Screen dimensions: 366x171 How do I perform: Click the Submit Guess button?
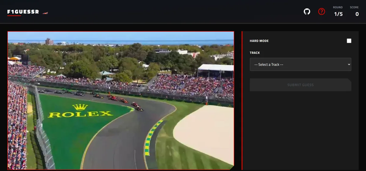coord(300,85)
